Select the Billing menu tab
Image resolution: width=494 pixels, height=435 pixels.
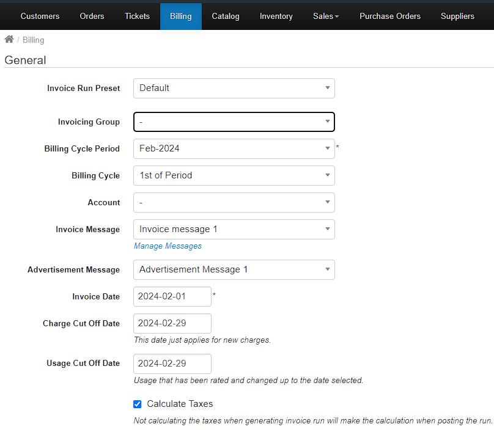(181, 16)
